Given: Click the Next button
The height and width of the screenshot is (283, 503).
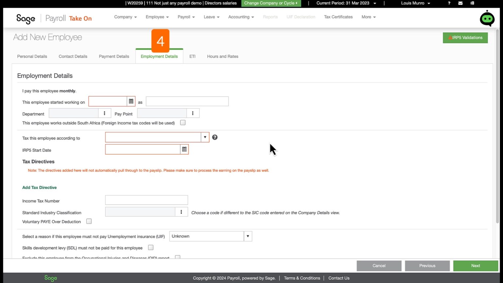Looking at the screenshot, I should pyautogui.click(x=475, y=266).
